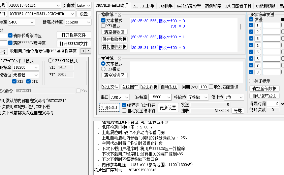Screen dimensions: 284x175
Task: Open the USB-CDC baud rate 115200 dropdown
Action: (x=26, y=67)
